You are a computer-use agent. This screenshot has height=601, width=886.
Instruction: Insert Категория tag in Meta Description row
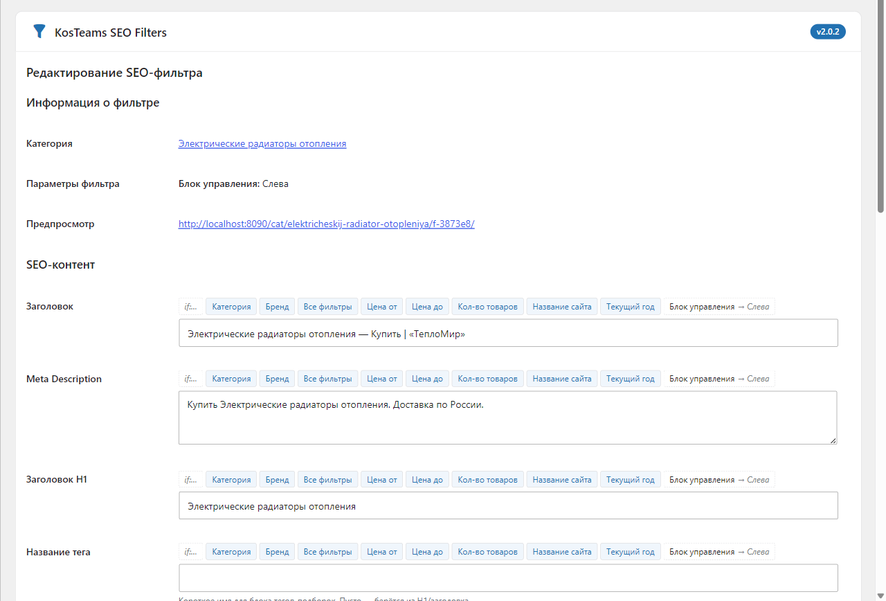(231, 379)
